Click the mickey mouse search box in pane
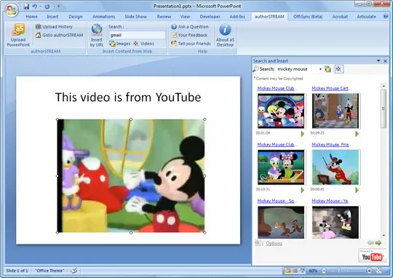The image size is (393, 278). [297, 69]
